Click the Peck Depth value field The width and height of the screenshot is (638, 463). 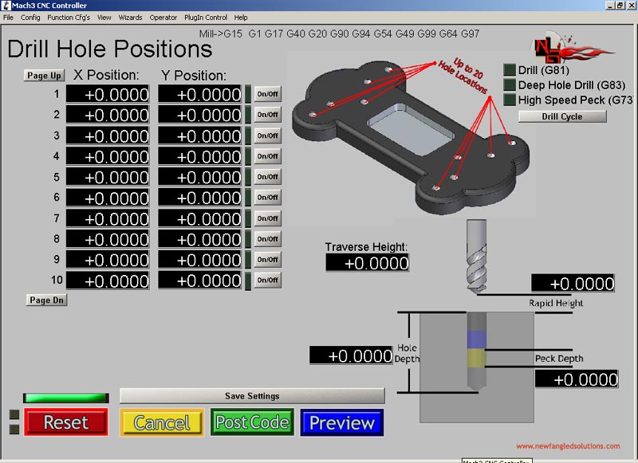[577, 379]
